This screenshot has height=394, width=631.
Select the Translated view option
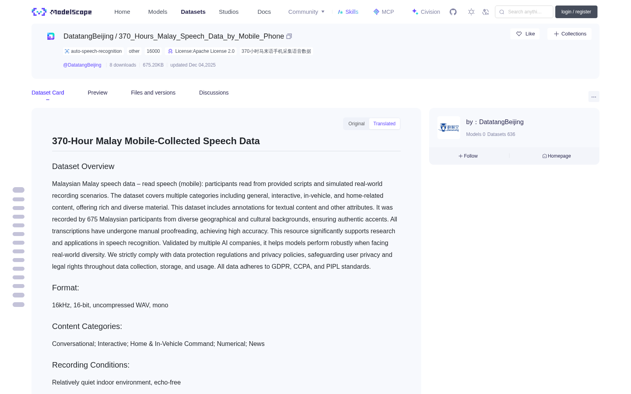click(384, 124)
